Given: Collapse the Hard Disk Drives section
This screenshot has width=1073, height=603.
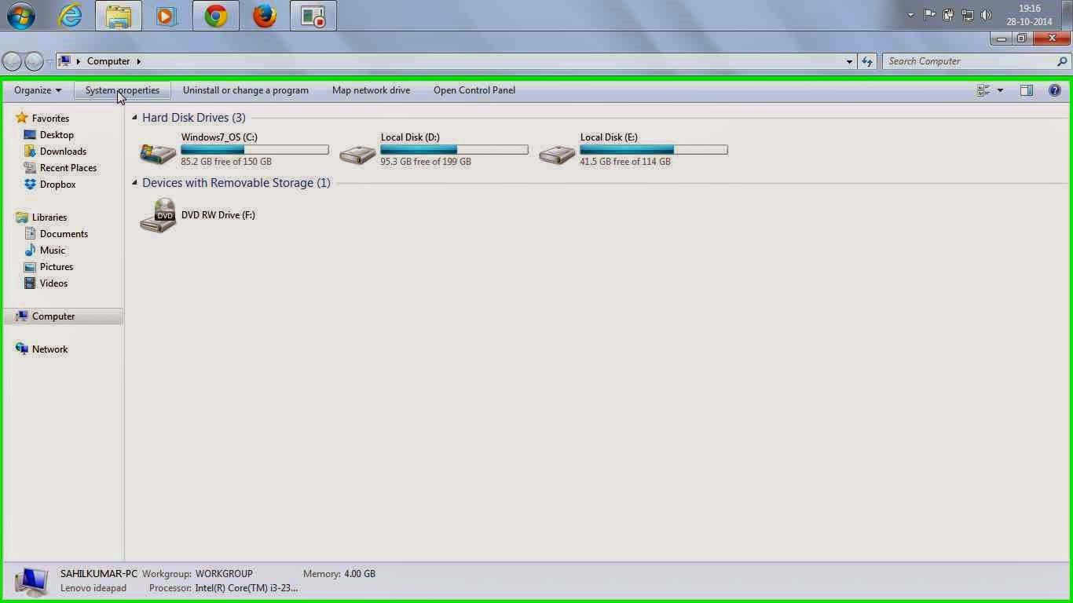Looking at the screenshot, I should click(x=135, y=117).
